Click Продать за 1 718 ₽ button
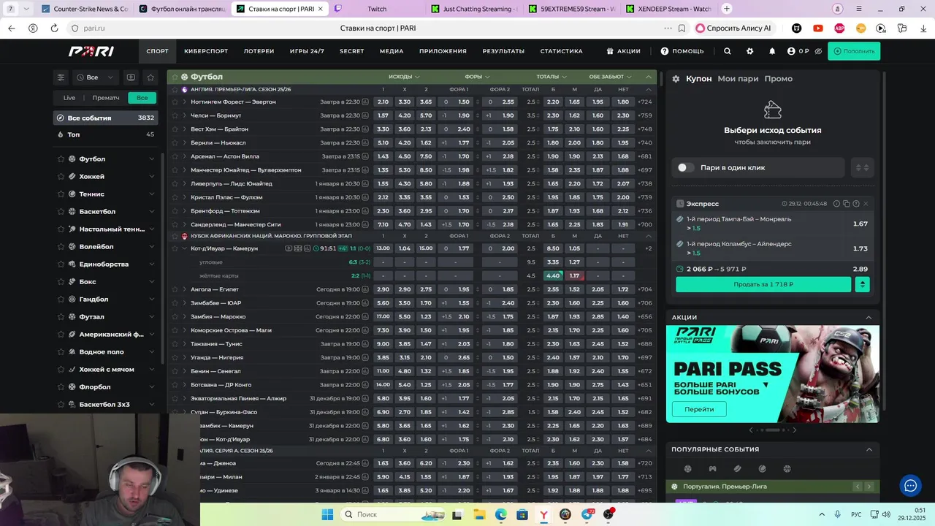The height and width of the screenshot is (526, 935). 763,284
